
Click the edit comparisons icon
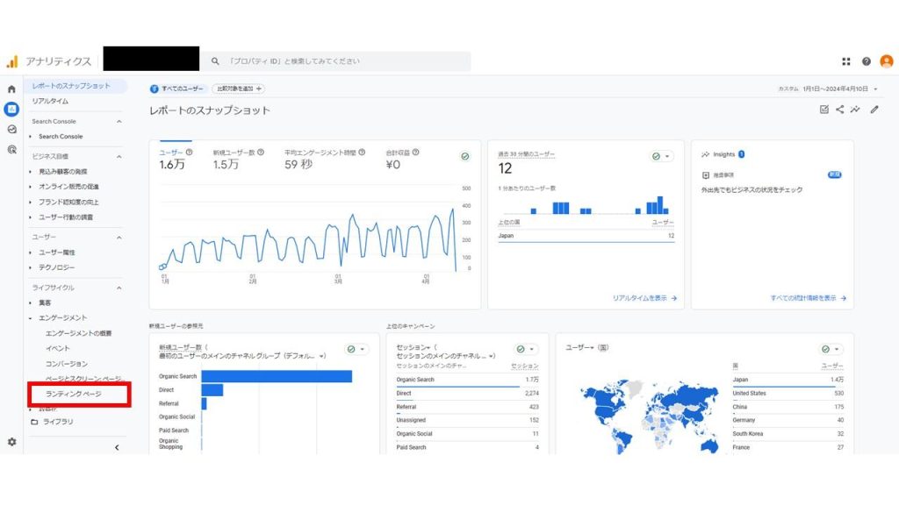pos(823,110)
